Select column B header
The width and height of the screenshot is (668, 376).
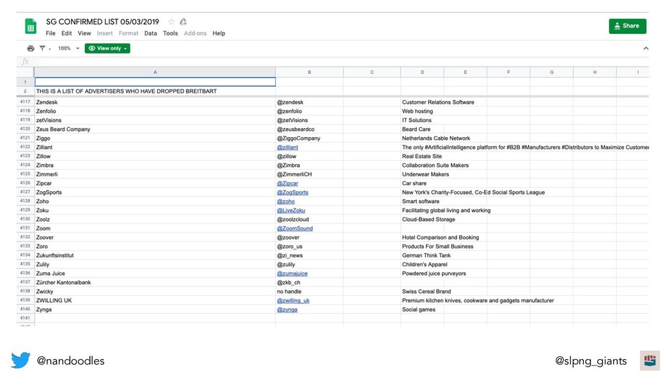309,72
